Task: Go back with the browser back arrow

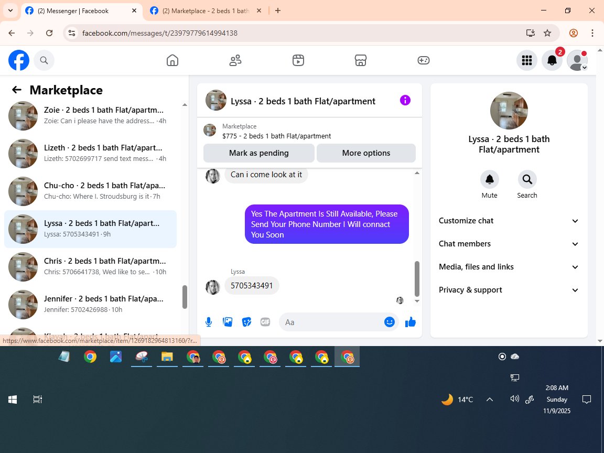Action: coord(12,33)
